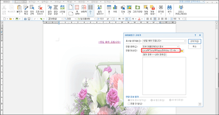Open the Character Shape (글자 모양) icon
219x115 pixels.
(x=49, y=7)
